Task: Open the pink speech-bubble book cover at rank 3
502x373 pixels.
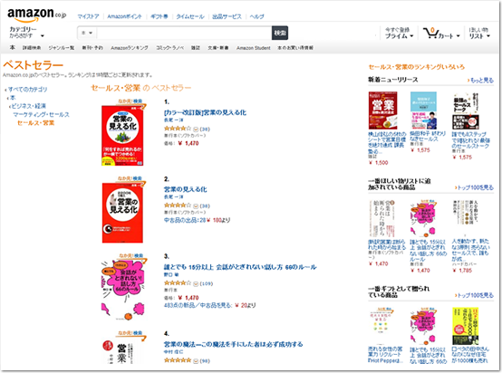Action: click(x=122, y=290)
